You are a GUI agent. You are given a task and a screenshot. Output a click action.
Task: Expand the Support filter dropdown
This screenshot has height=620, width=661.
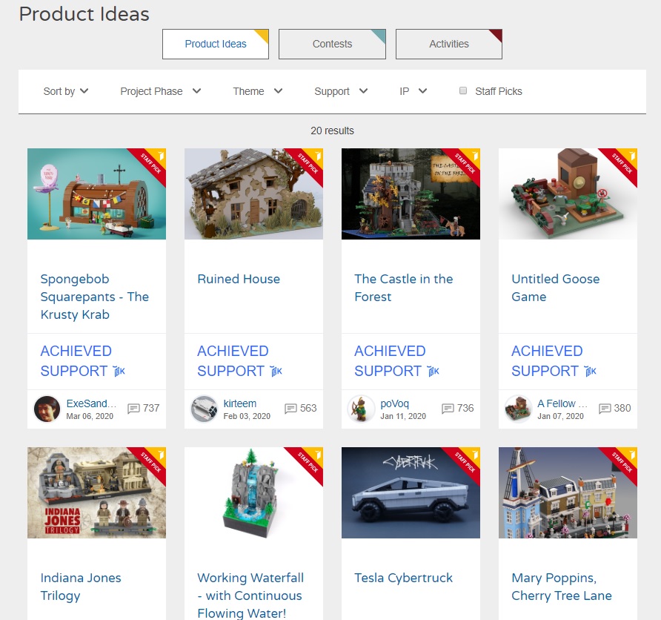pyautogui.click(x=341, y=91)
